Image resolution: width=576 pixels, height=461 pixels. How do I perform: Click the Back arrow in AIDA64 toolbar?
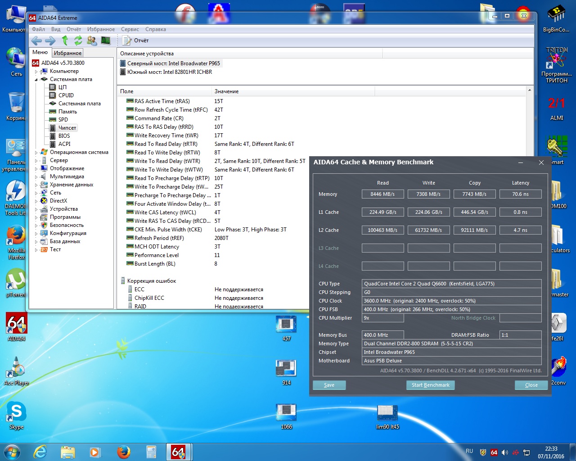[x=36, y=41]
